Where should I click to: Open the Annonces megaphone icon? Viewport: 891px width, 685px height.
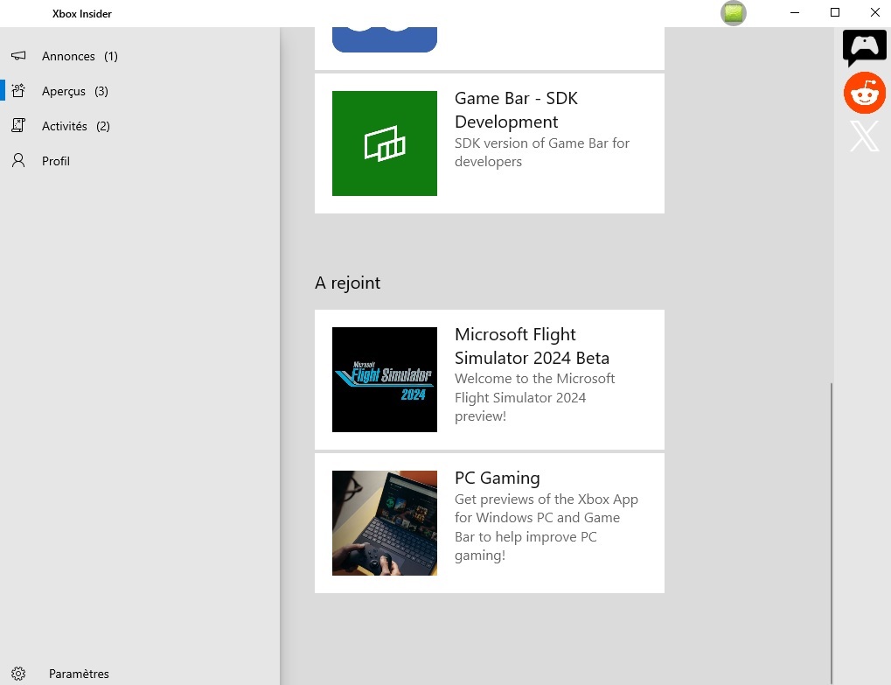tap(18, 56)
